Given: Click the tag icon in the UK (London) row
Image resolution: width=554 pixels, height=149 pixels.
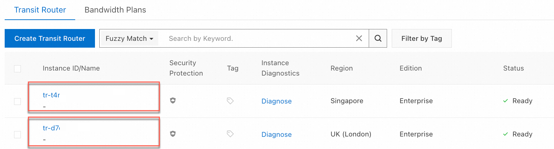Looking at the screenshot, I should coord(230,134).
